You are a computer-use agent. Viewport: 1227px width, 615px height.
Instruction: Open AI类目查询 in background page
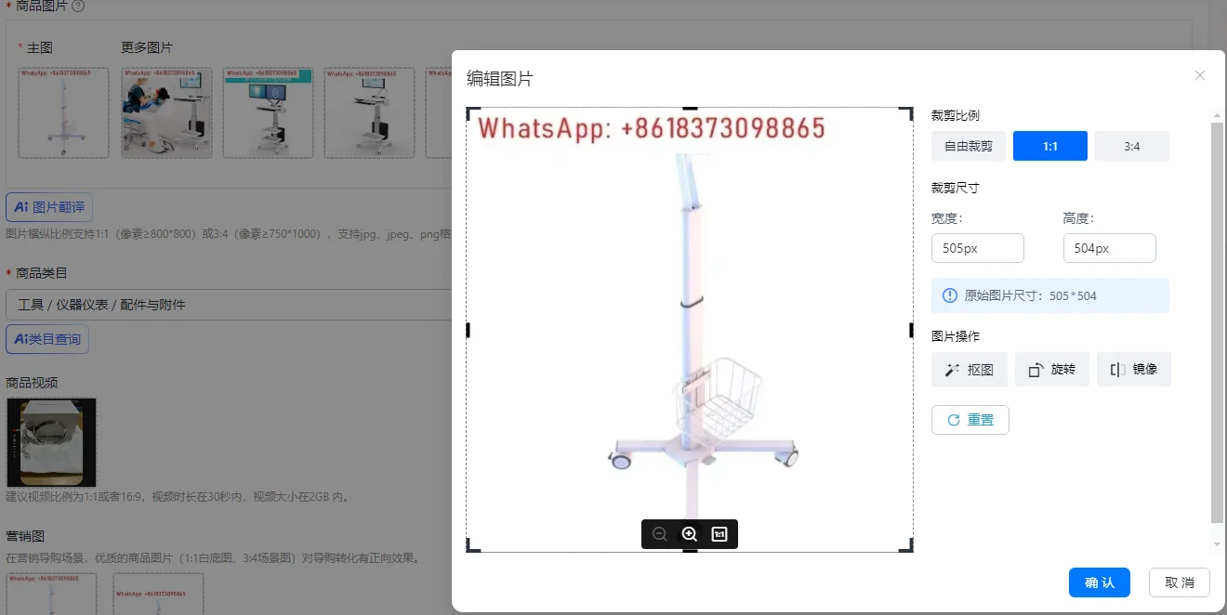pyautogui.click(x=47, y=339)
